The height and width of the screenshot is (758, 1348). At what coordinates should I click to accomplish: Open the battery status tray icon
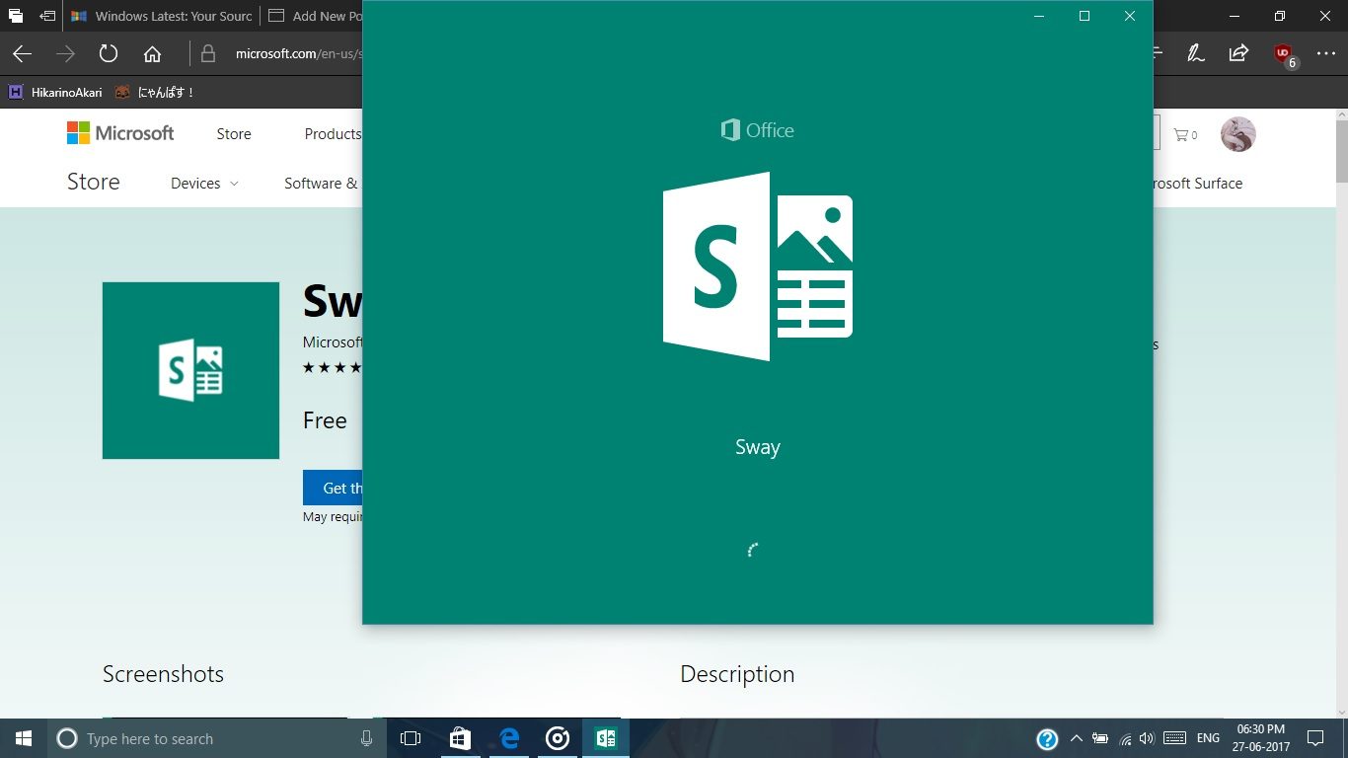pos(1100,738)
